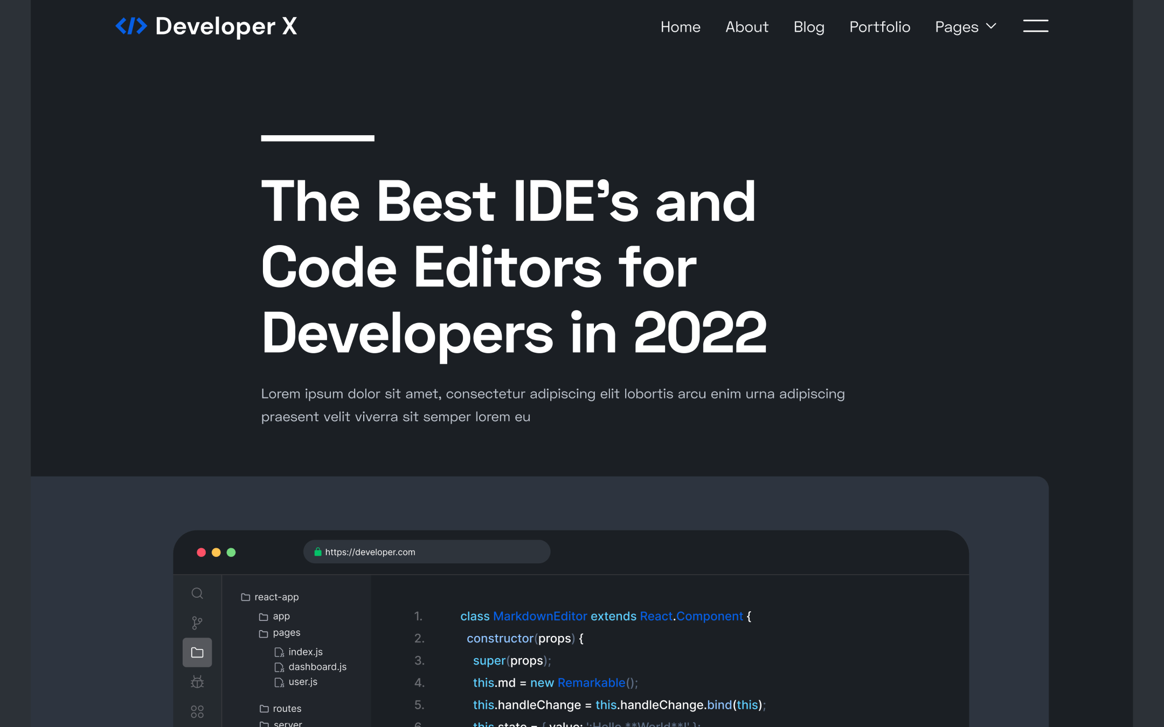The image size is (1164, 727).
Task: Click the index.js file icon
Action: (x=279, y=652)
